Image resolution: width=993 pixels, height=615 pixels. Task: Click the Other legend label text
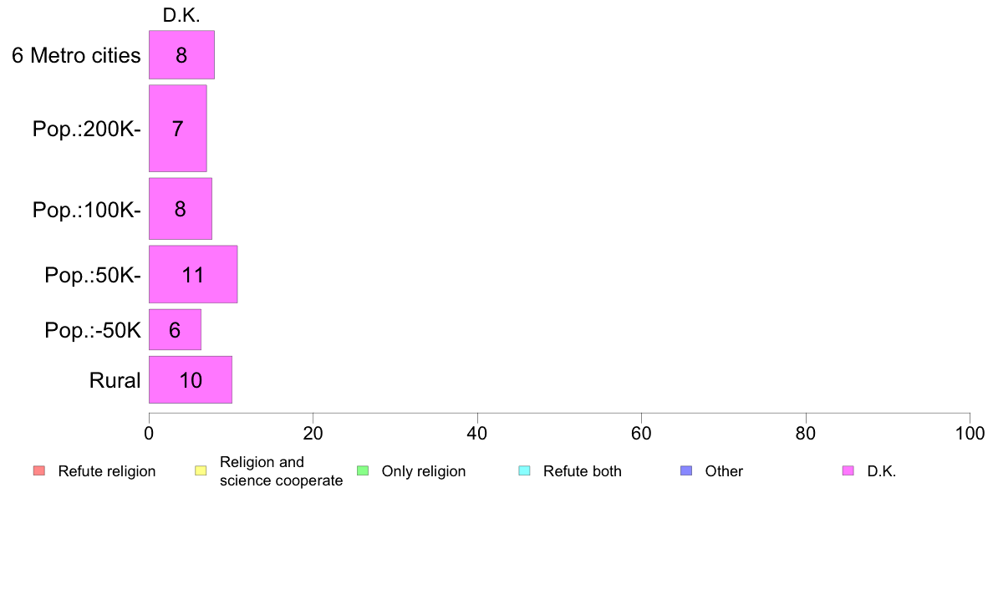pos(724,471)
